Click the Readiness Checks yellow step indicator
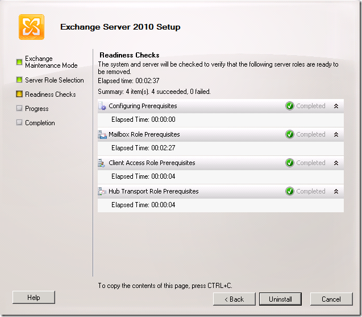Viewport: 362px width, 317px height. click(19, 94)
